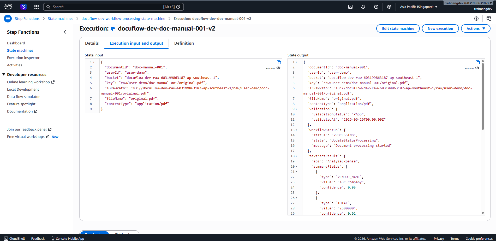Open the notifications bell
Screen dimensions: 496x241
tap(363, 7)
